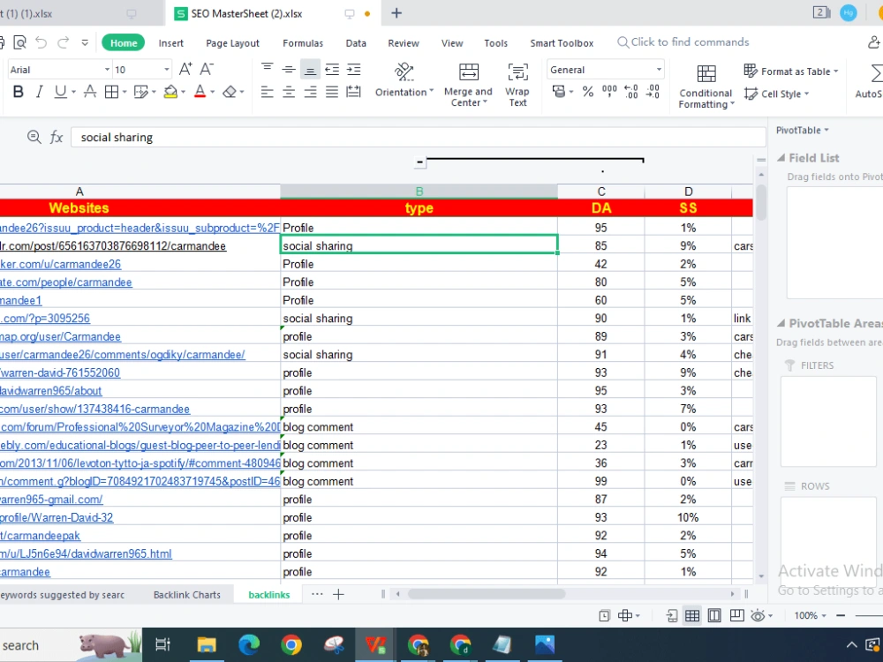Click the Click to find commands search box

click(683, 42)
